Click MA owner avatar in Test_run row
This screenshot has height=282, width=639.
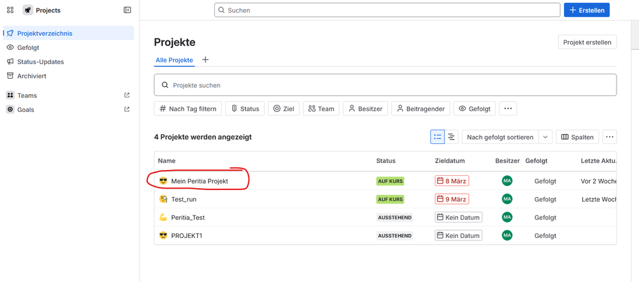[x=507, y=199]
